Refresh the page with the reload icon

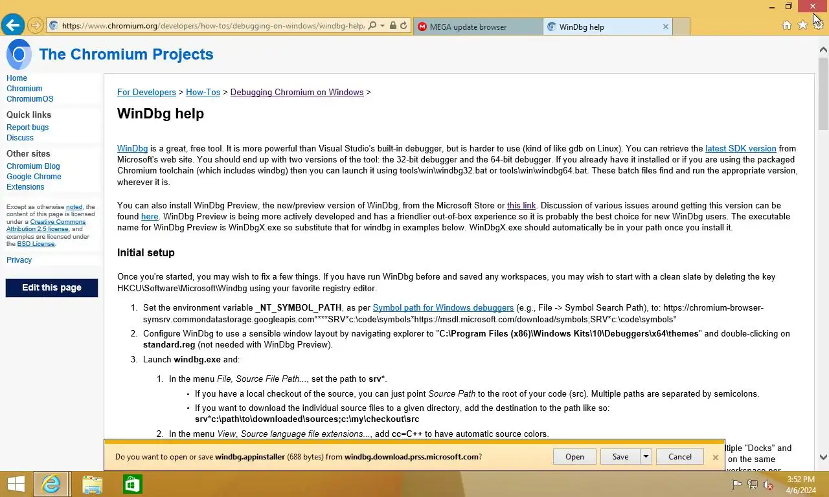[x=403, y=26]
